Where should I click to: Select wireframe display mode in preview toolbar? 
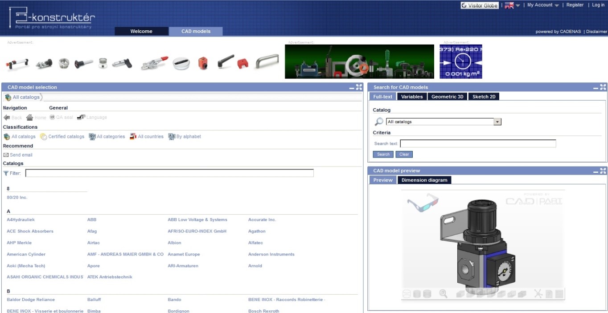tap(407, 294)
